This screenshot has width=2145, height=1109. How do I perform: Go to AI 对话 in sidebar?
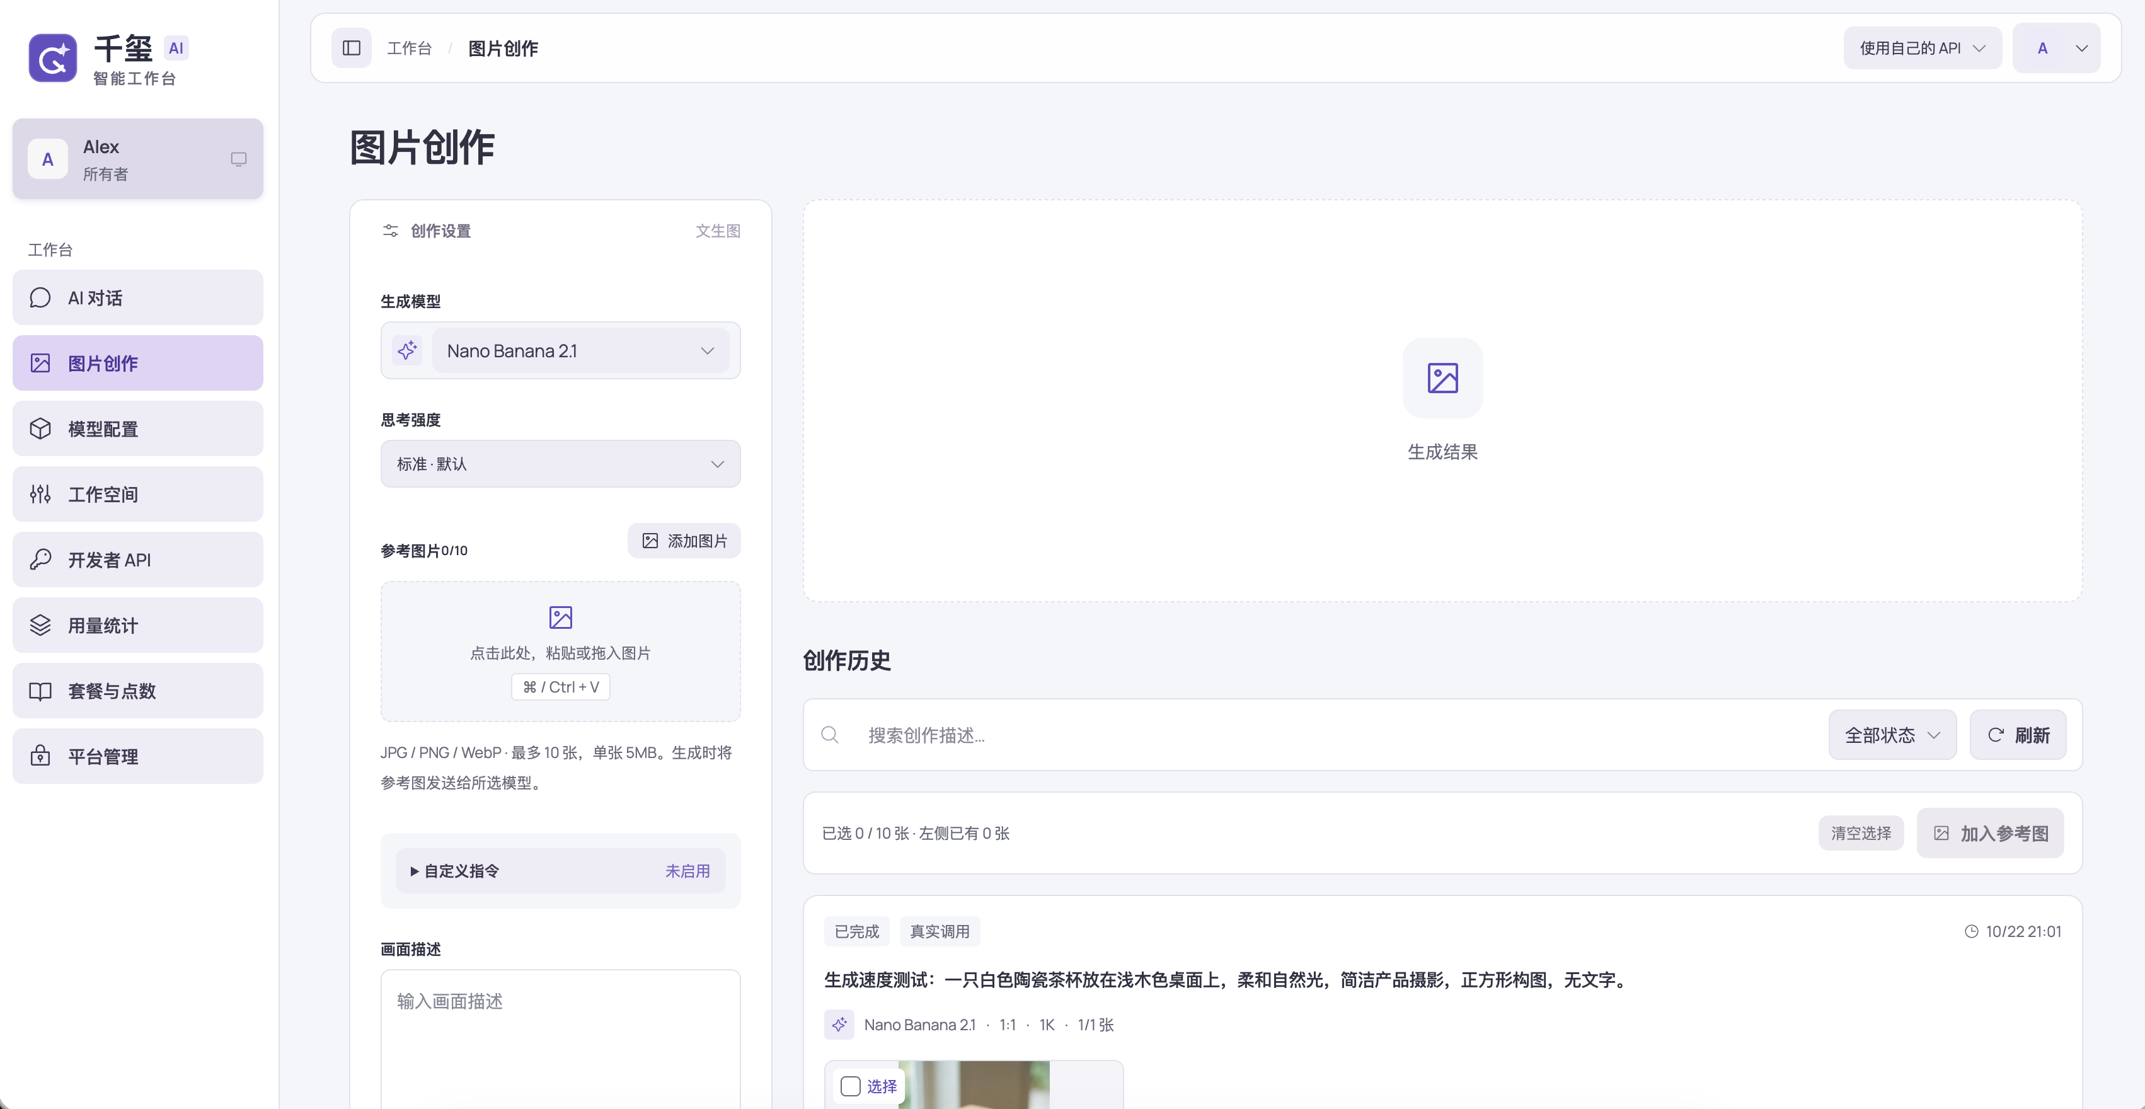point(137,298)
